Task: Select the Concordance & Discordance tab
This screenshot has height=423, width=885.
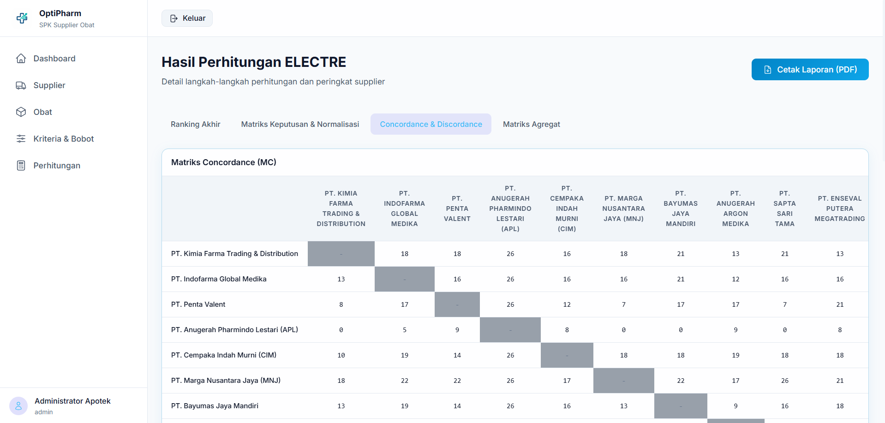Action: pyautogui.click(x=431, y=124)
